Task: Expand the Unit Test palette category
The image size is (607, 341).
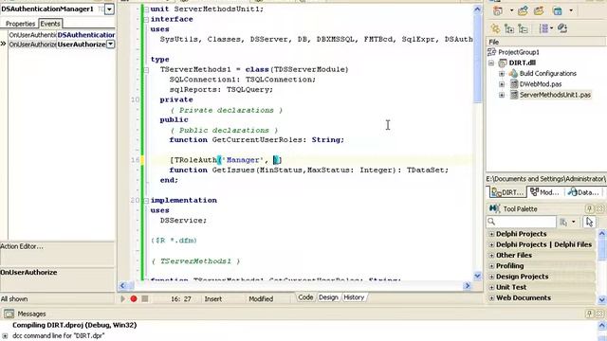Action: coord(491,287)
